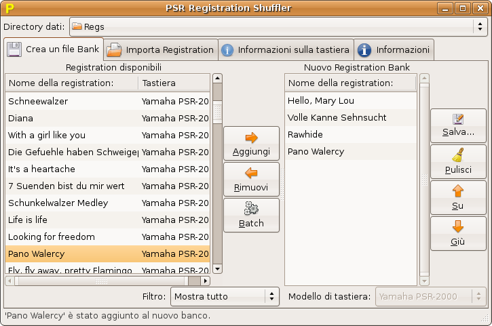492x326 pixels.
Task: Select Rawhide in the new bank list
Action: (305, 134)
